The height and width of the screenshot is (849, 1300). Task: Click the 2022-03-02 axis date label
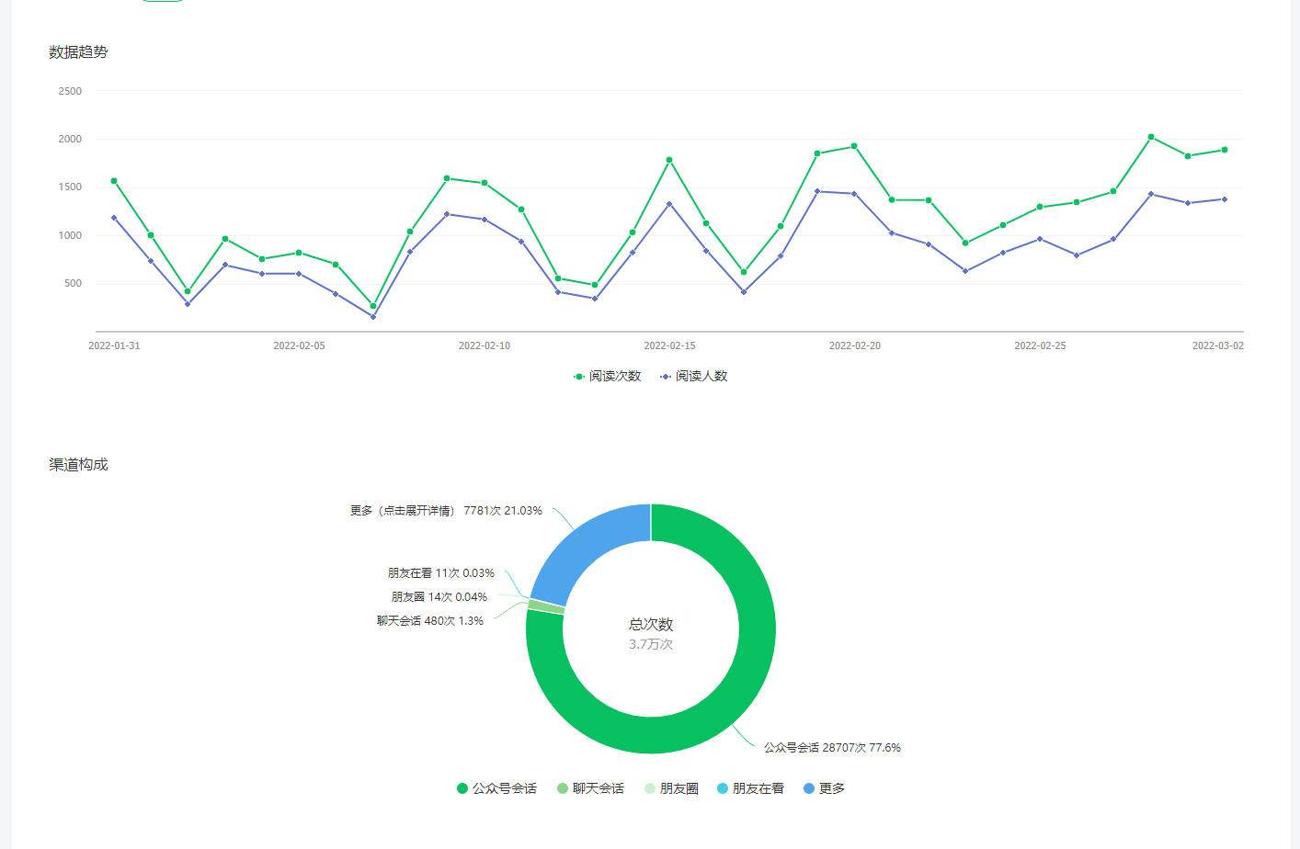pos(1218,345)
